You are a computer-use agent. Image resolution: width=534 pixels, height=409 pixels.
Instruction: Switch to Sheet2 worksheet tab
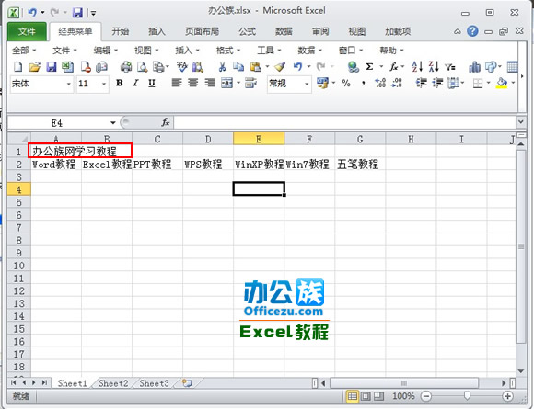pyautogui.click(x=113, y=383)
